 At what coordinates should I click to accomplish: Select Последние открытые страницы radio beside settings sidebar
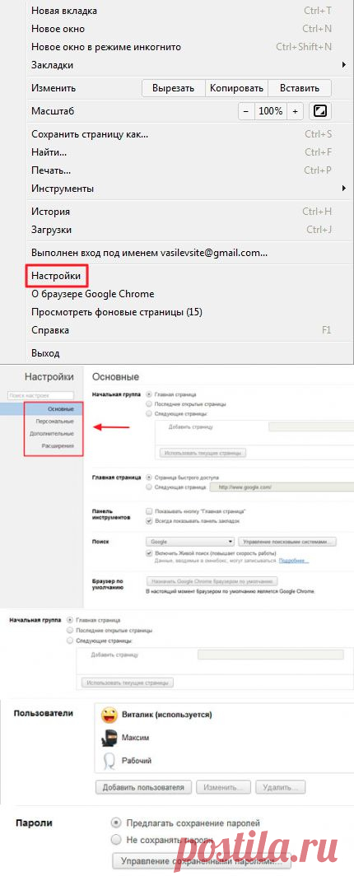click(149, 404)
